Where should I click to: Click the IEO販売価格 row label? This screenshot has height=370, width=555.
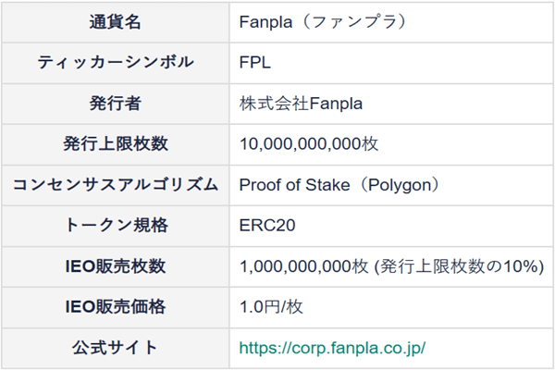point(116,307)
